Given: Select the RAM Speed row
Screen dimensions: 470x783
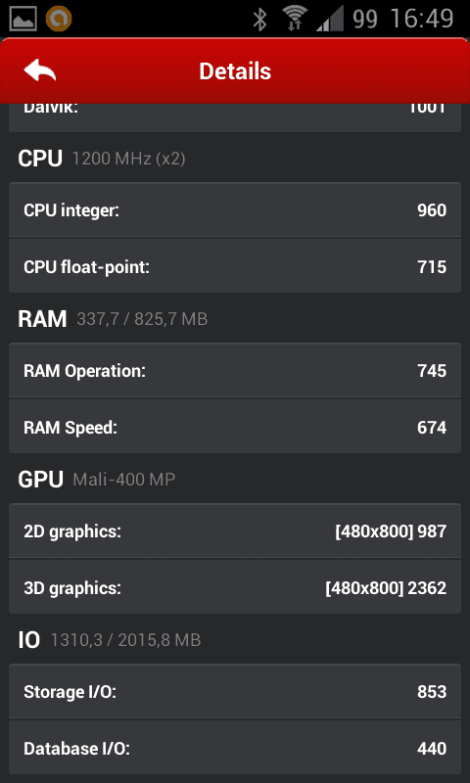Looking at the screenshot, I should [235, 427].
